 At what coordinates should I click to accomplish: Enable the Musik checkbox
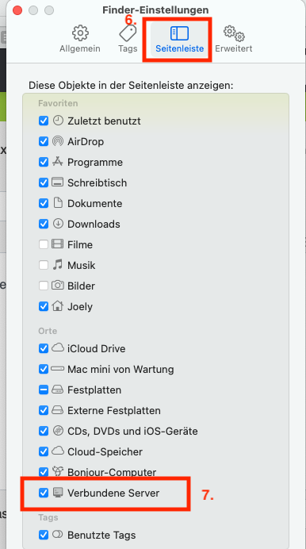(x=44, y=265)
